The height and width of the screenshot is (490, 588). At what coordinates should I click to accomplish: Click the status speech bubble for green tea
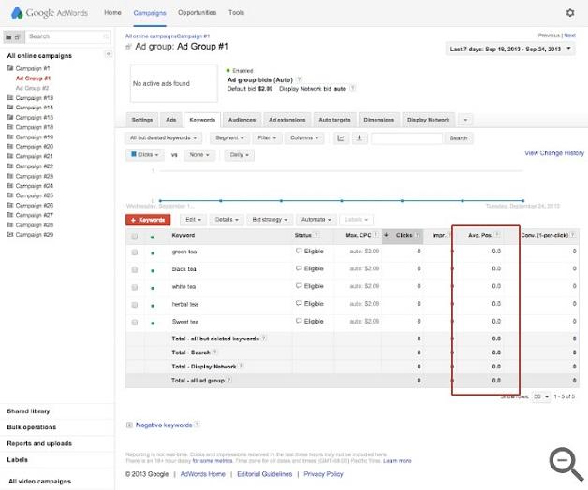[299, 252]
